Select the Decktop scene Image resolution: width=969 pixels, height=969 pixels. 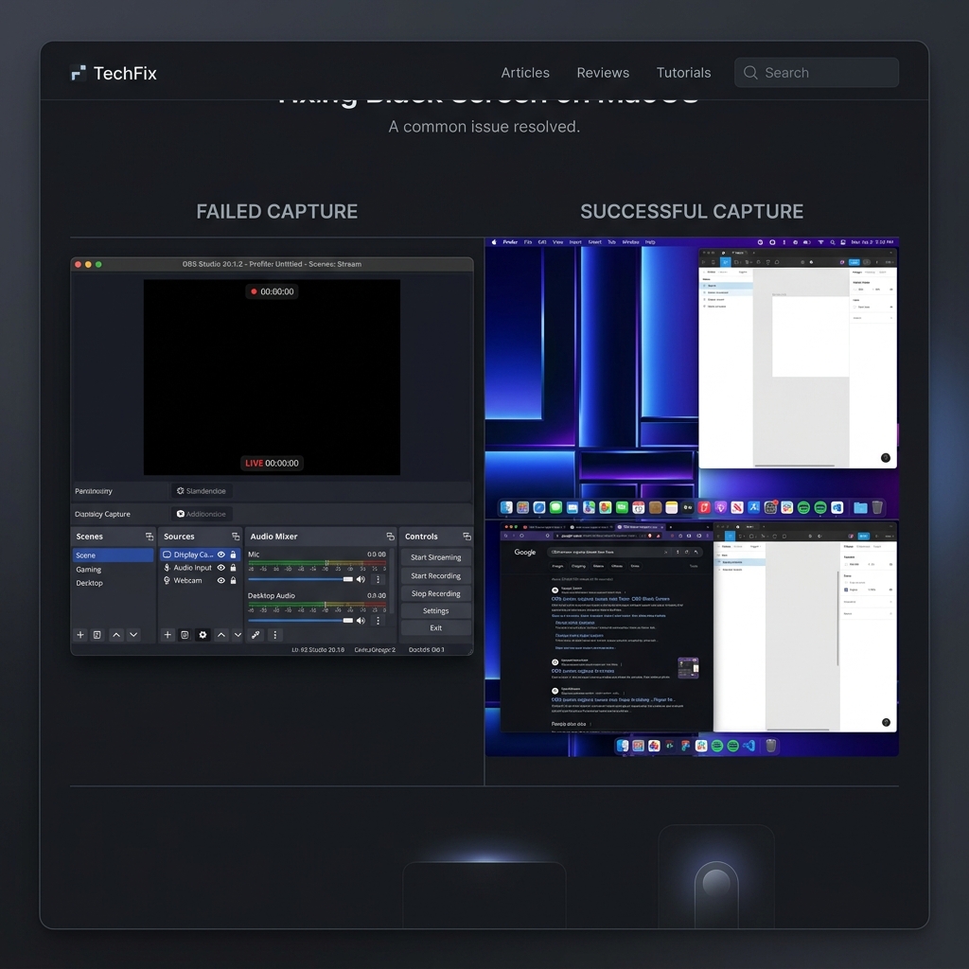[90, 583]
